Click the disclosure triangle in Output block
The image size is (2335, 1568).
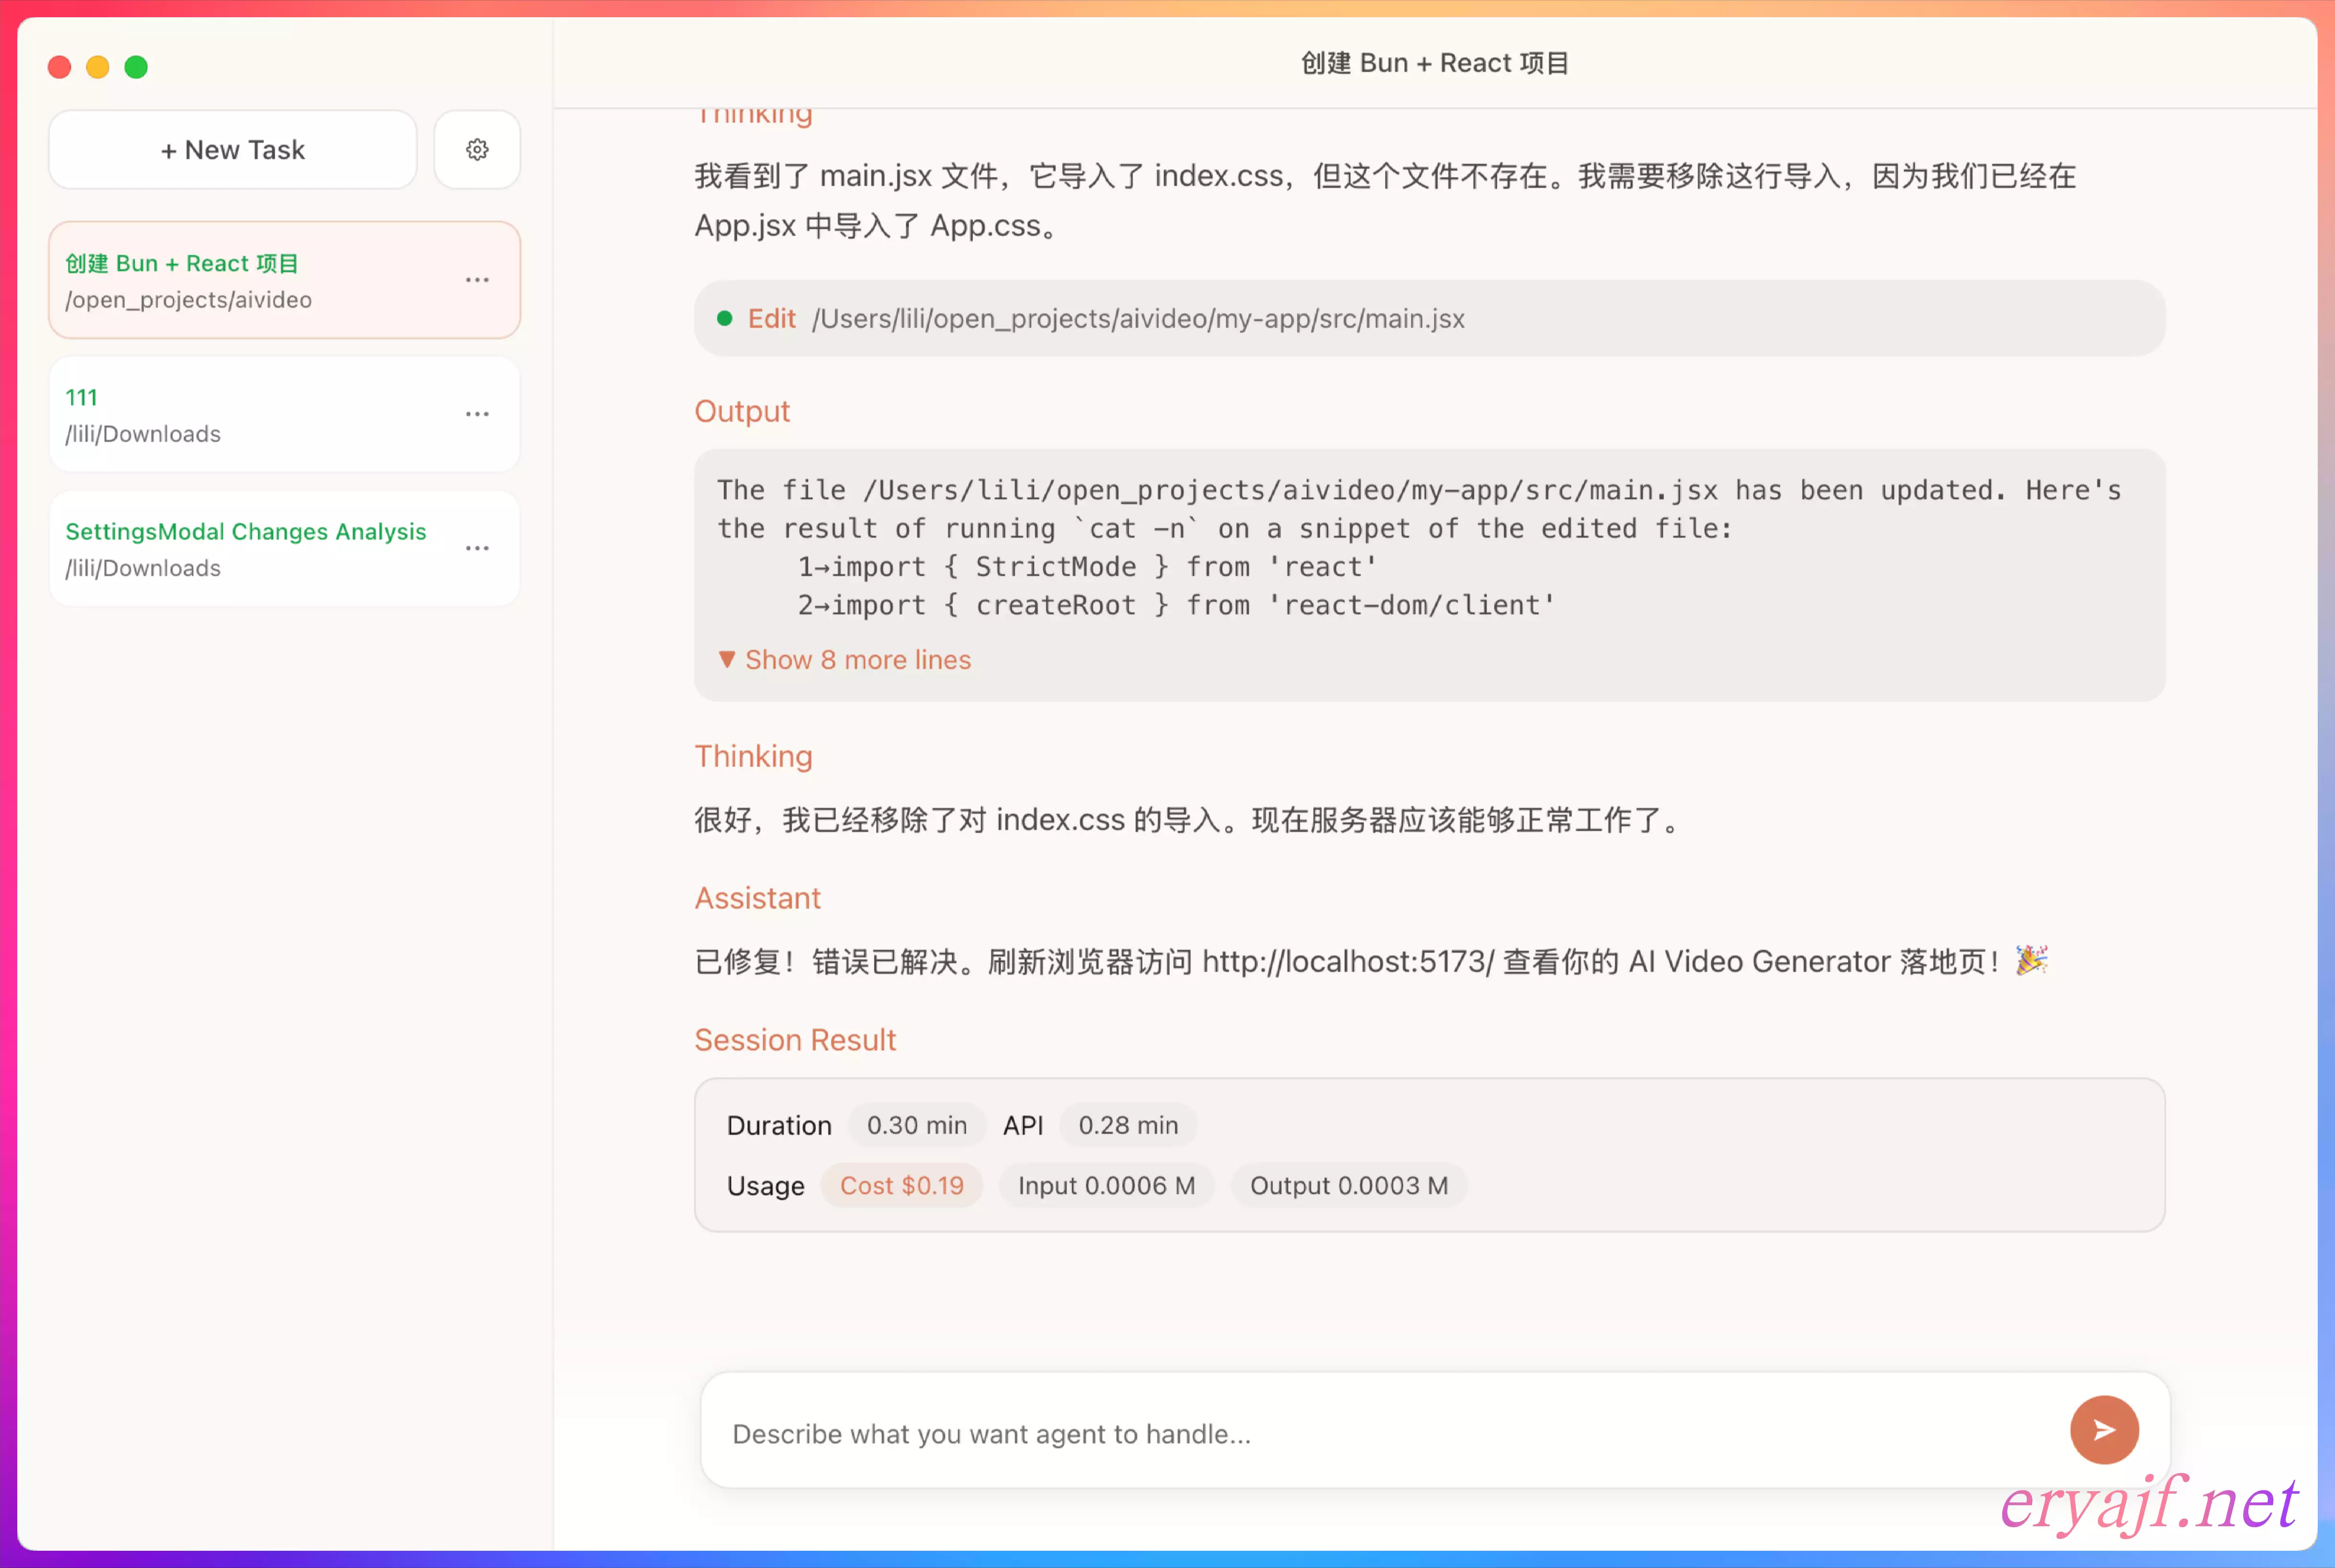[x=727, y=660]
